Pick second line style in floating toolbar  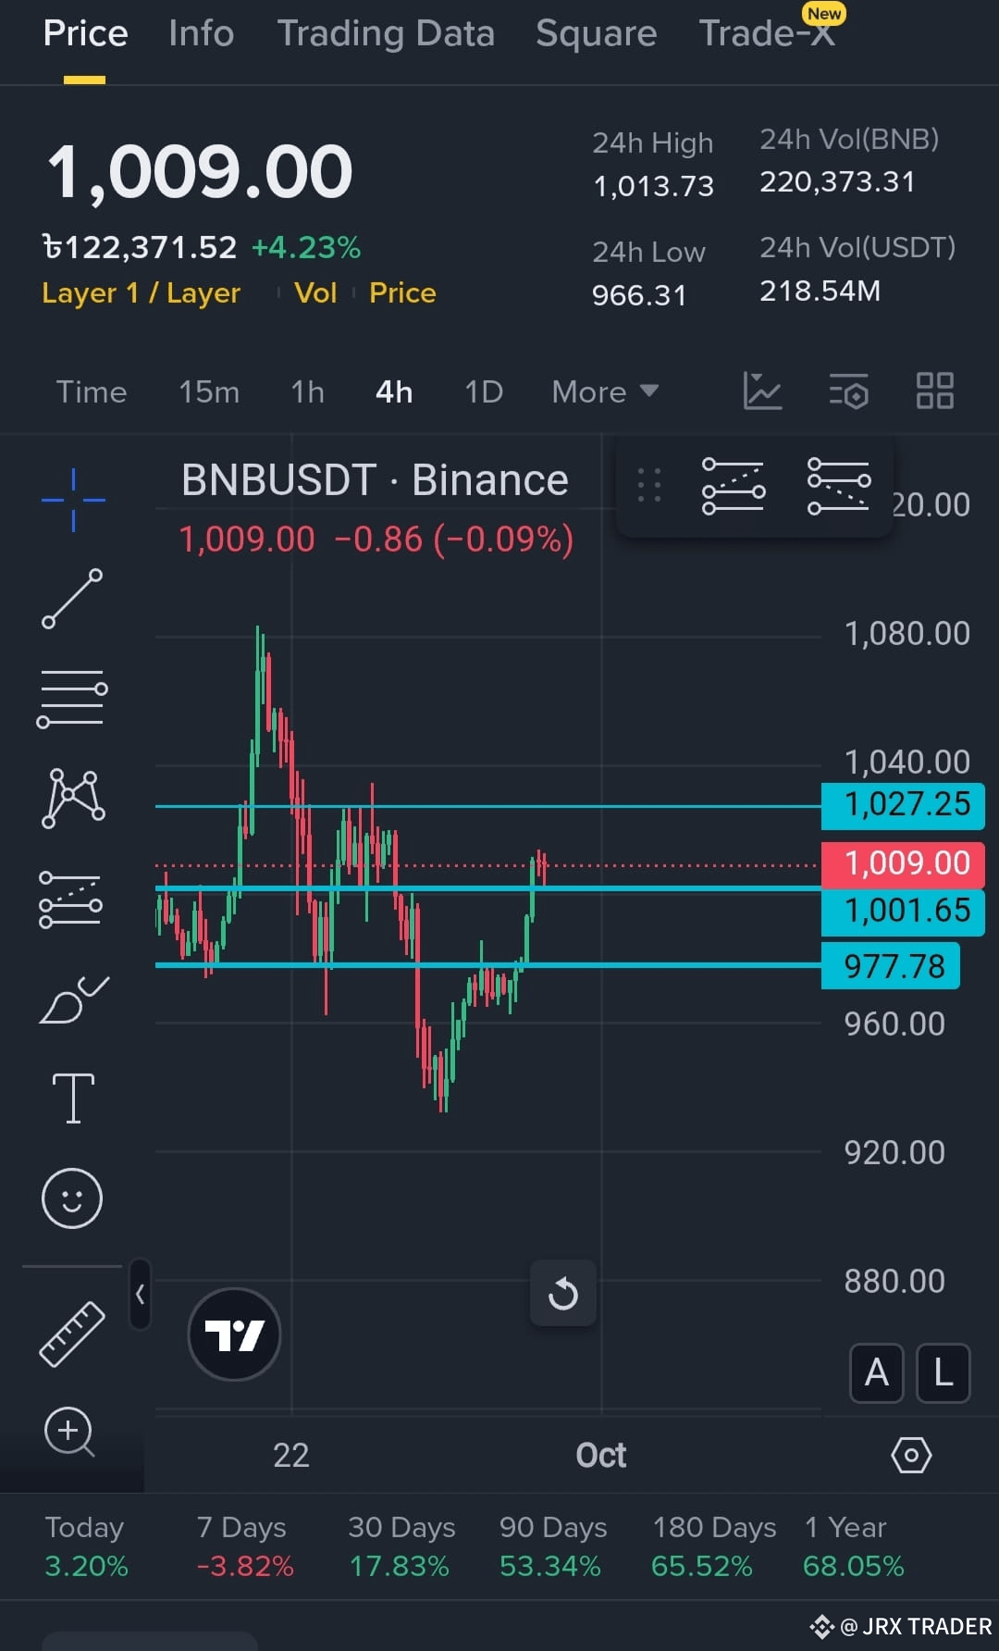point(839,486)
